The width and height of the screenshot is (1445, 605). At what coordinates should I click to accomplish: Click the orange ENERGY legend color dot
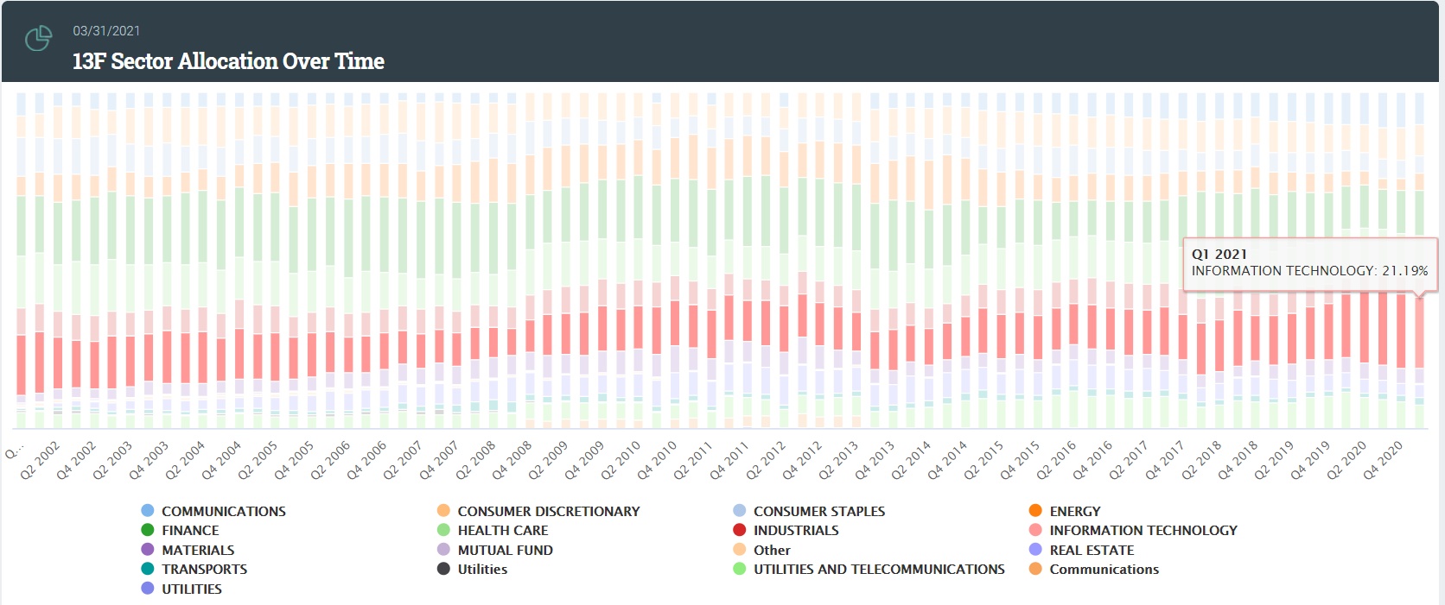pyautogui.click(x=1035, y=510)
